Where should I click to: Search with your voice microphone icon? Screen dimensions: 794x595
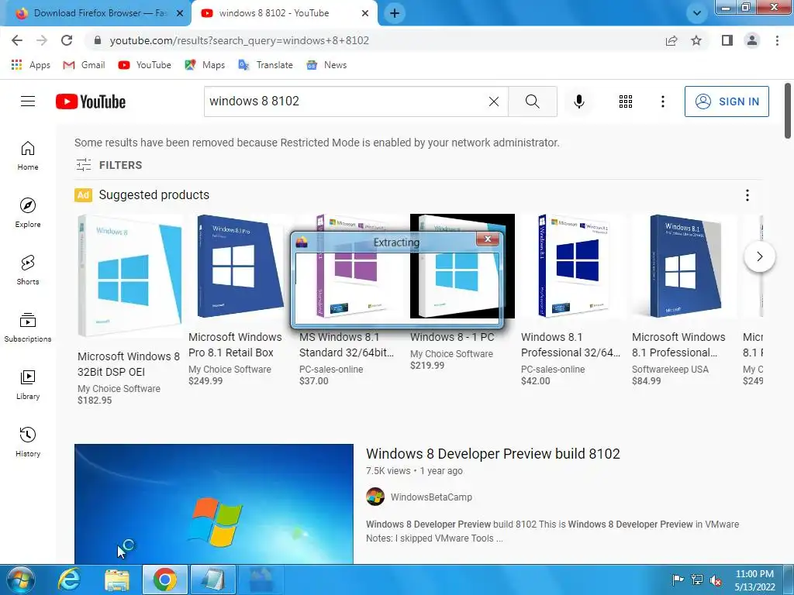point(578,101)
